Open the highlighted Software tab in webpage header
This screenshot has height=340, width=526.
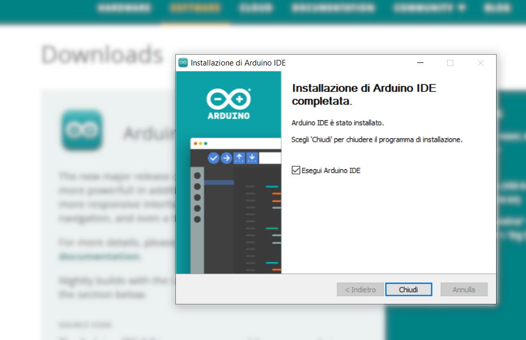coord(195,8)
